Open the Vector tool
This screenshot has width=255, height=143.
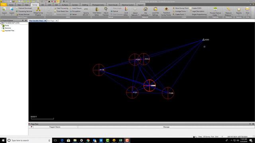coord(73,14)
